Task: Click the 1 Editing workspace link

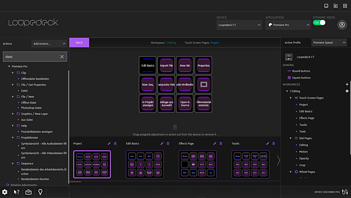Action: (x=171, y=43)
